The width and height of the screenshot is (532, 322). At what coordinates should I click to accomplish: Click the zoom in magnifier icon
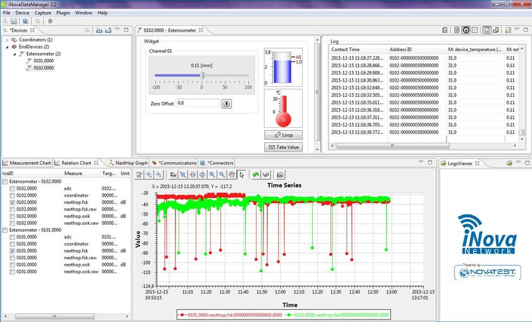(x=212, y=175)
